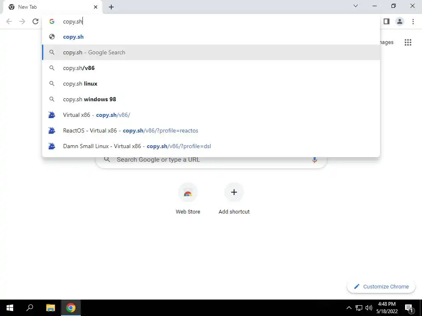
Task: Click the Add shortcut plus tile
Action: coord(234,198)
